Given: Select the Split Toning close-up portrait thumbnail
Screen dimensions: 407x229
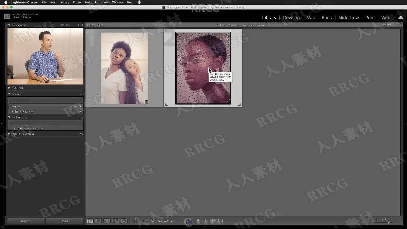Looking at the screenshot, I should coord(203,68).
